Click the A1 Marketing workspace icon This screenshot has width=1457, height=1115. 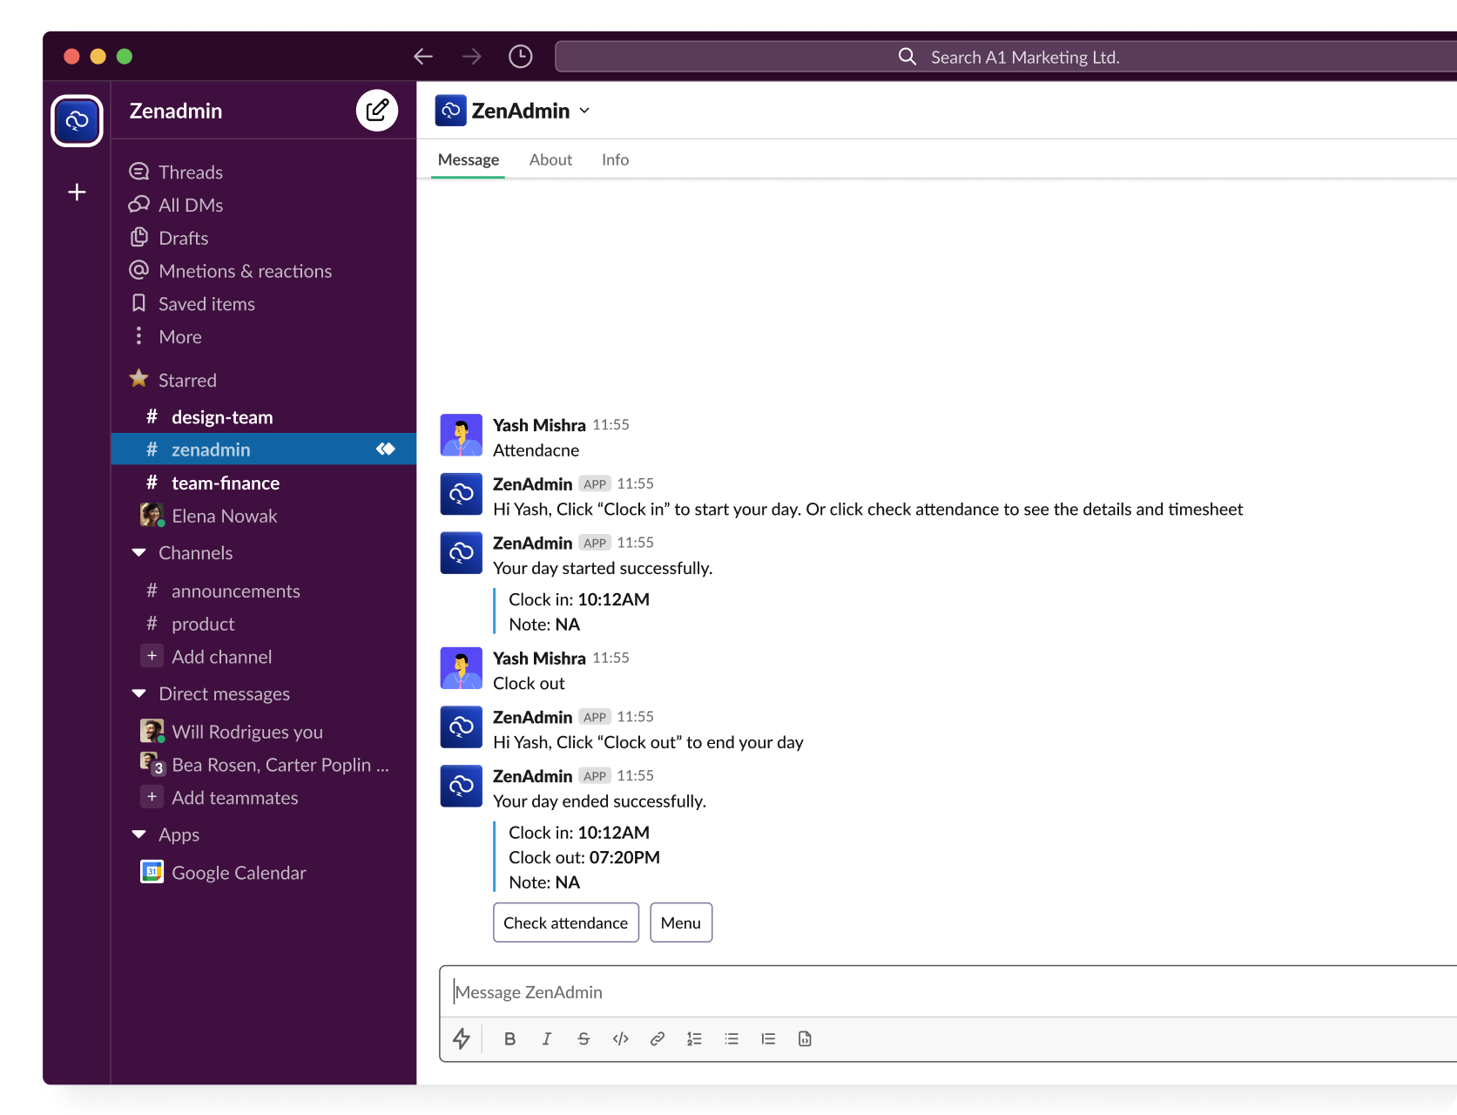coord(77,120)
